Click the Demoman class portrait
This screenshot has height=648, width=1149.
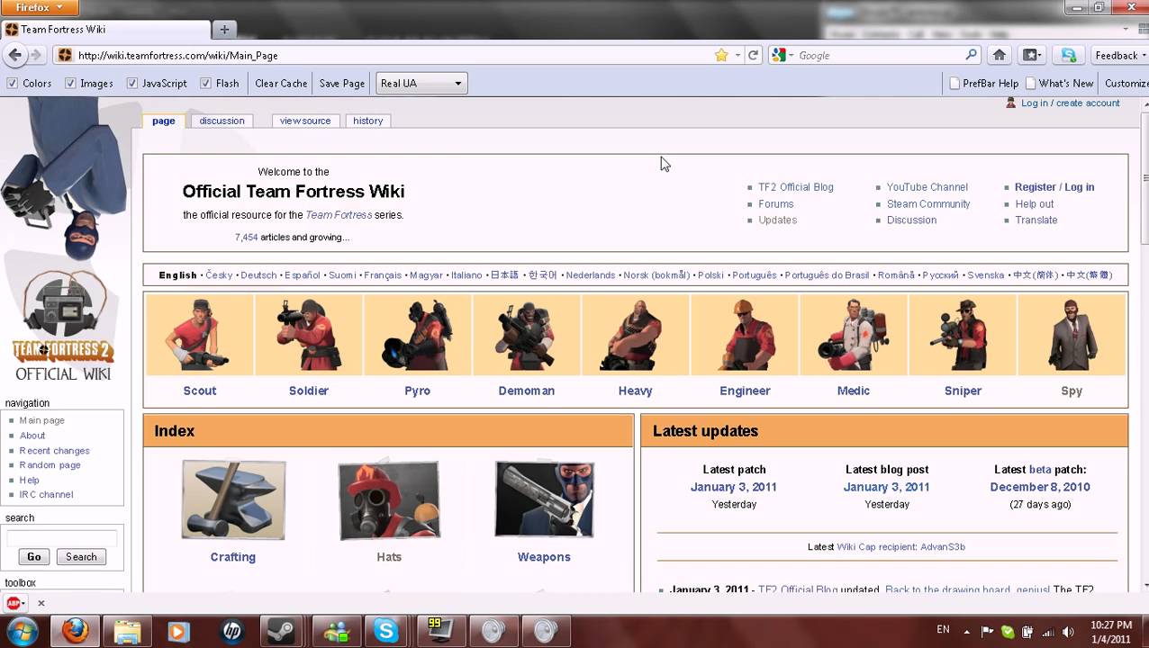(x=527, y=335)
